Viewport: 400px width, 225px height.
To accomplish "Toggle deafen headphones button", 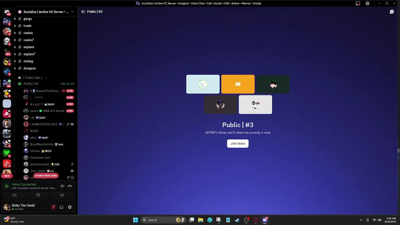I will [62, 207].
